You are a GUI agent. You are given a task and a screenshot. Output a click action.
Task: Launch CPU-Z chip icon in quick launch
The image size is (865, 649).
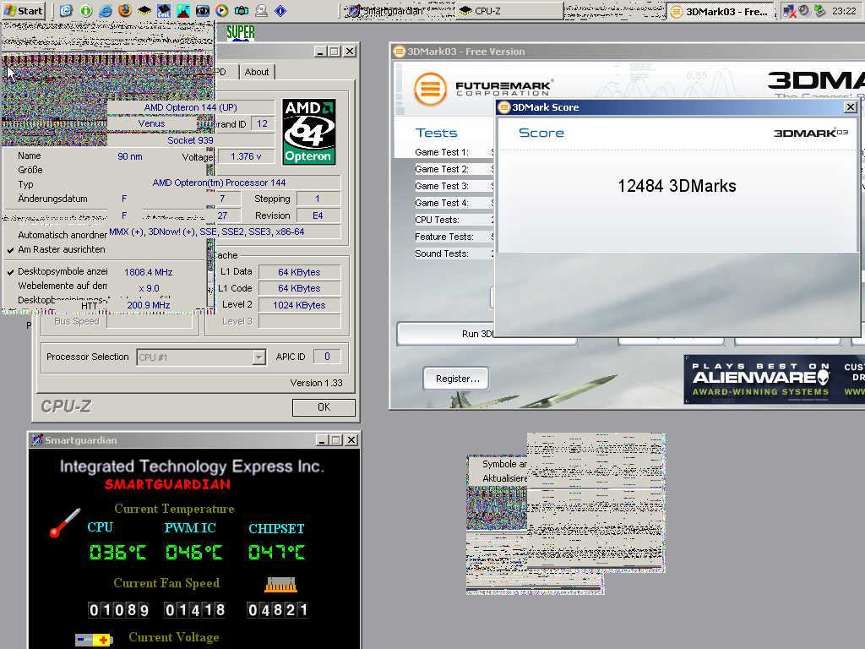coord(144,10)
